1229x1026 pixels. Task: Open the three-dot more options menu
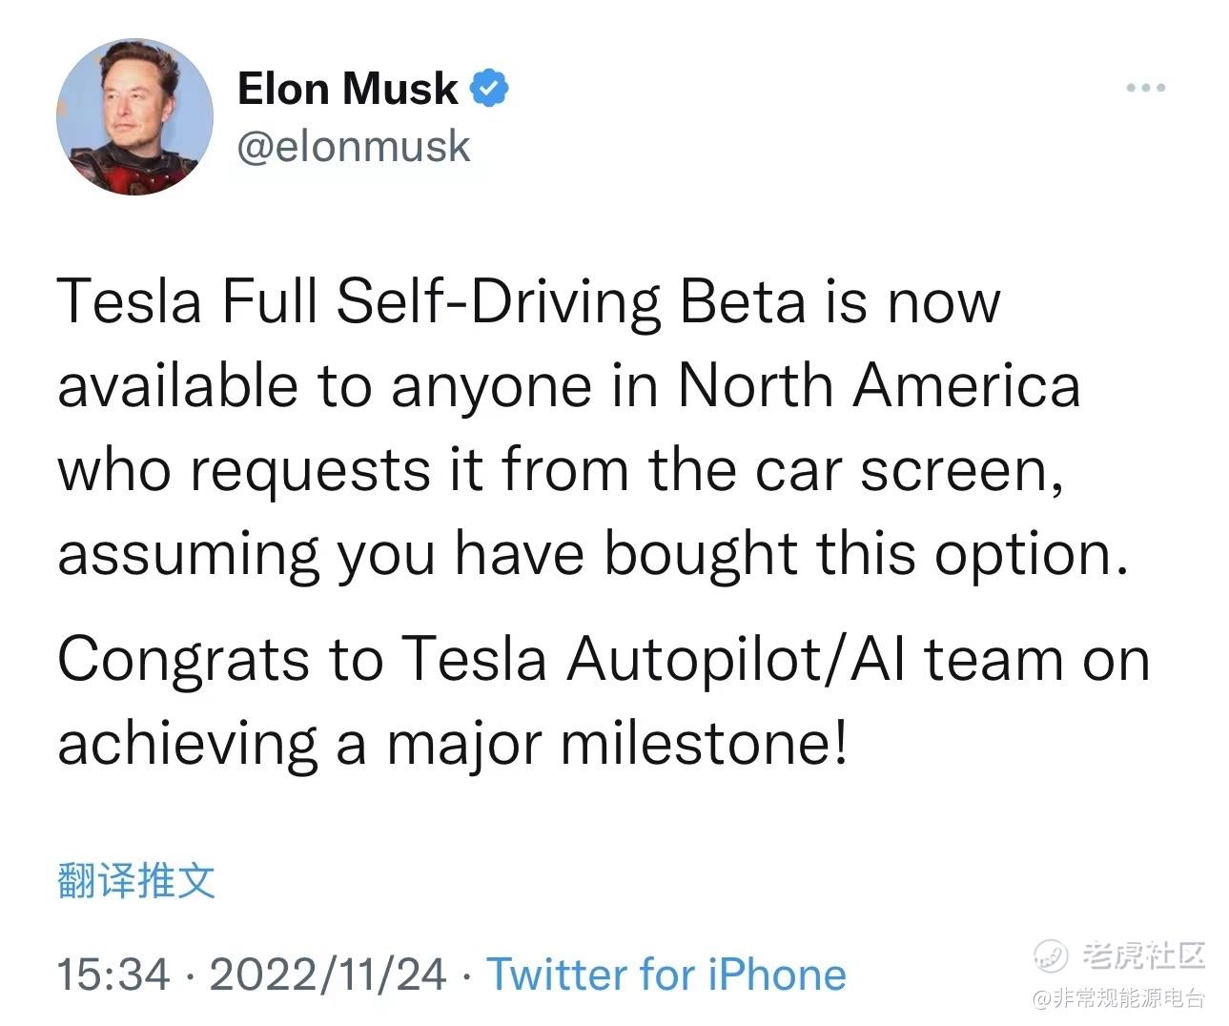[x=1145, y=88]
